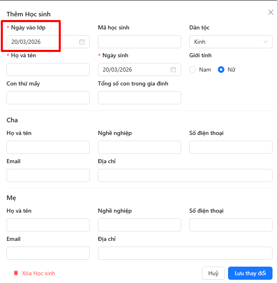Click the father's Nghề nghiệp field
This screenshot has width=277, height=283.
tap(140, 147)
